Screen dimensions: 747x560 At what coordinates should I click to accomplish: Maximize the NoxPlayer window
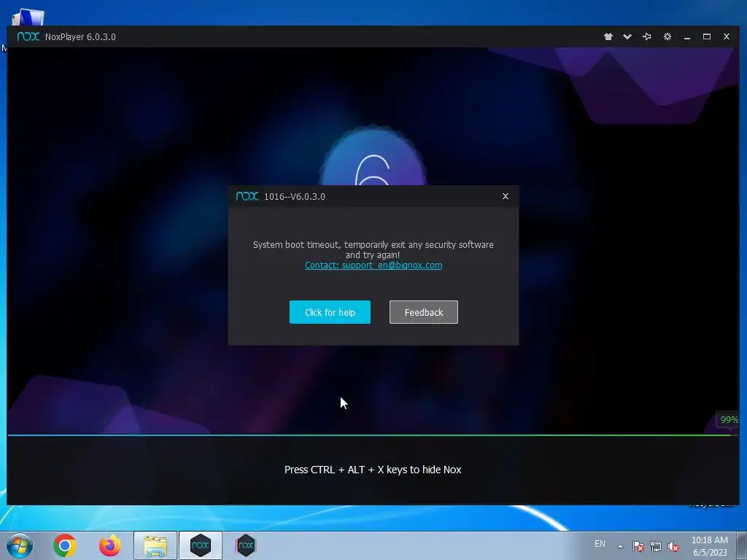pyautogui.click(x=706, y=36)
